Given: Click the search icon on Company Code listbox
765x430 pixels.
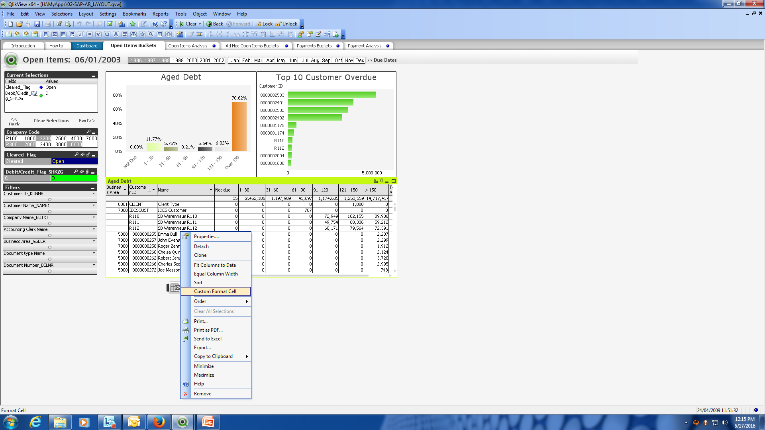Looking at the screenshot, I should (x=88, y=132).
